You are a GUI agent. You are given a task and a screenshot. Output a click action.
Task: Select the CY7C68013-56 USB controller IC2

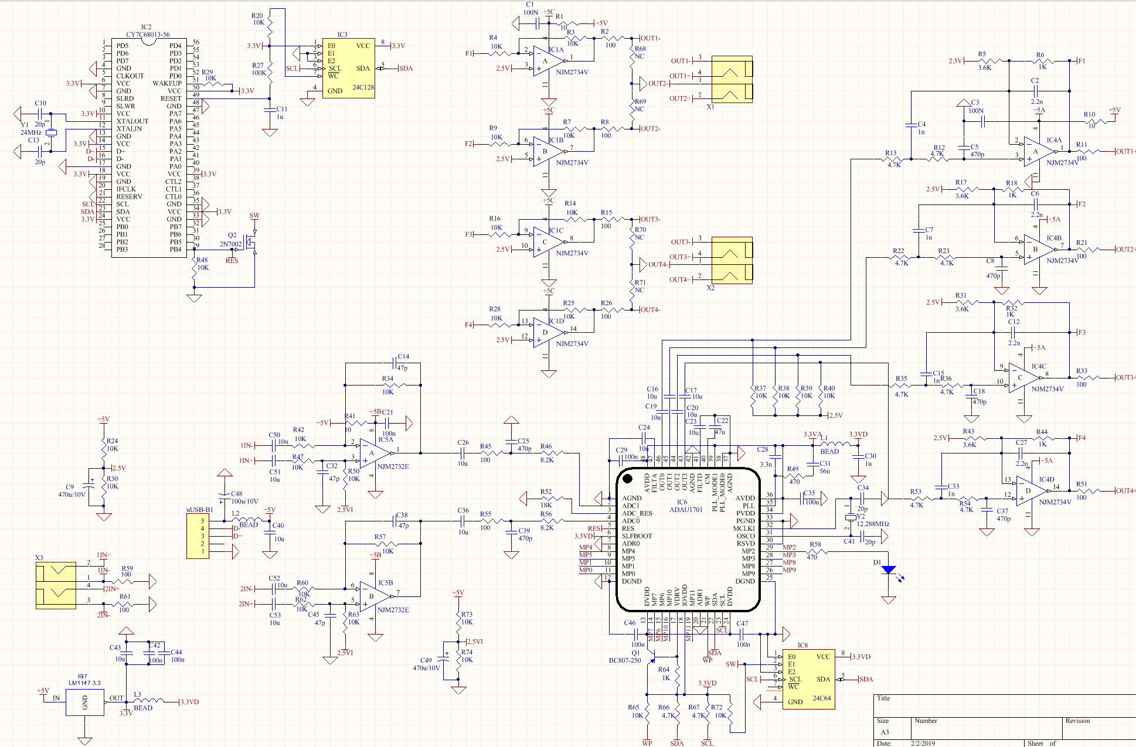[149, 147]
